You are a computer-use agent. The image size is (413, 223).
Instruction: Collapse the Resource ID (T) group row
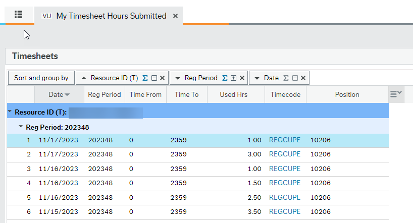10,111
